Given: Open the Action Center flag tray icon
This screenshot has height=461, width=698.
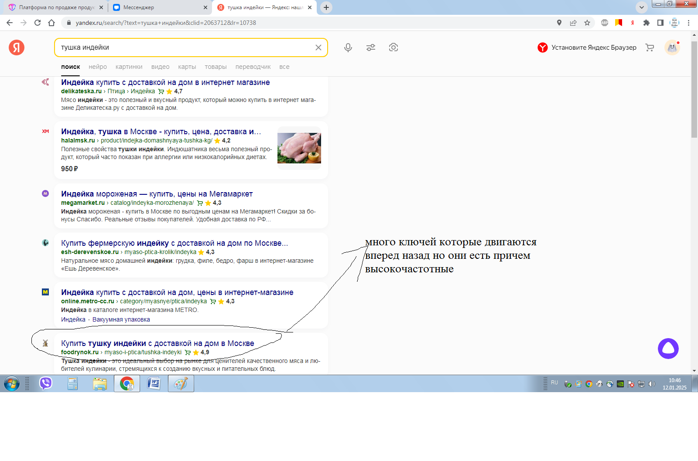Looking at the screenshot, I should pyautogui.click(x=631, y=384).
